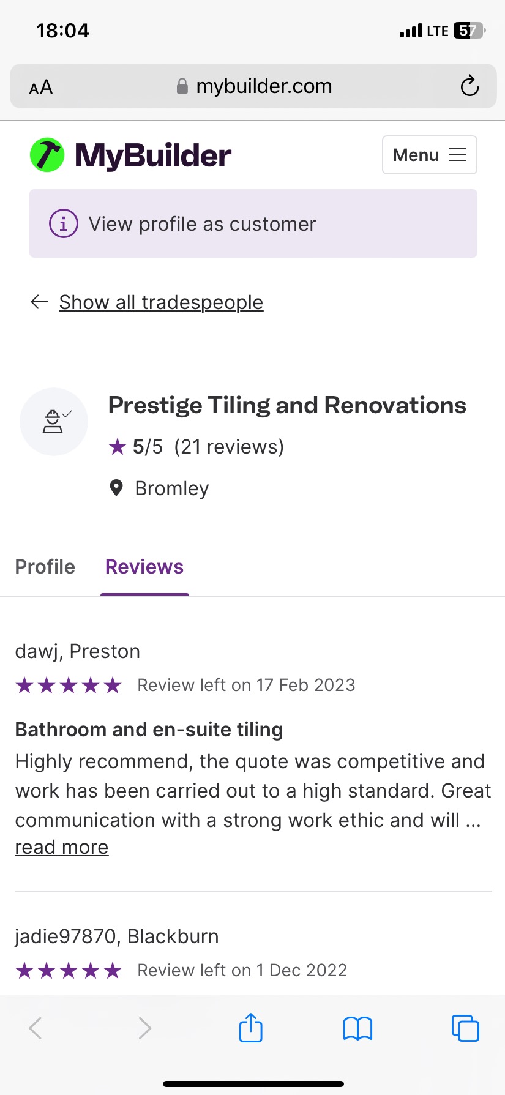Viewport: 505px width, 1095px height.
Task: Expand dawj's review with read more
Action: click(x=61, y=846)
